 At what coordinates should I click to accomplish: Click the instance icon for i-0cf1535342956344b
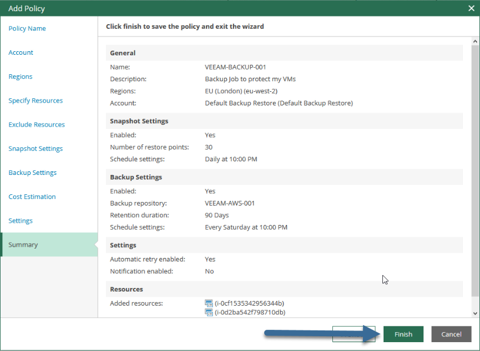209,303
